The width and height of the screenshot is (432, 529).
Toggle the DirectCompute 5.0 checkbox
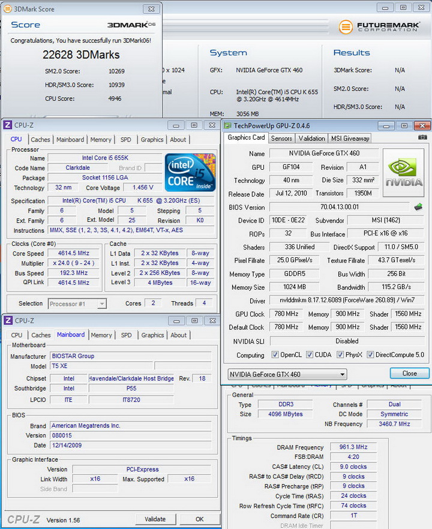[370, 354]
